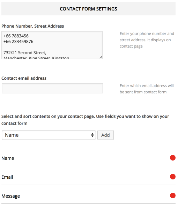The height and width of the screenshot is (206, 178).
Task: Click the dropdown up-down arrows indicator
Action: tap(92, 135)
